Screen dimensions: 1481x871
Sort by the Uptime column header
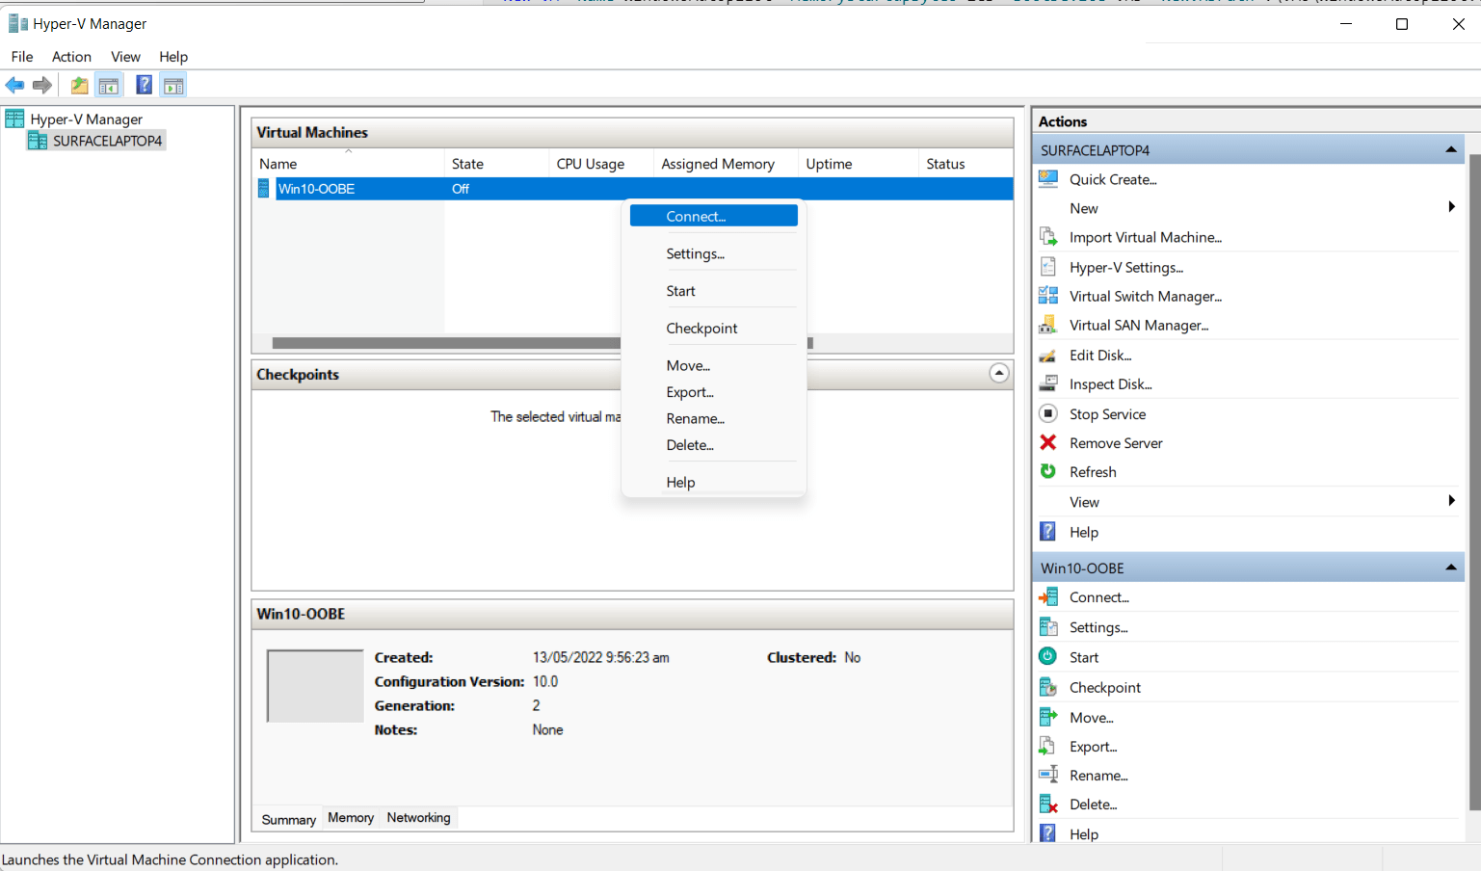click(859, 164)
